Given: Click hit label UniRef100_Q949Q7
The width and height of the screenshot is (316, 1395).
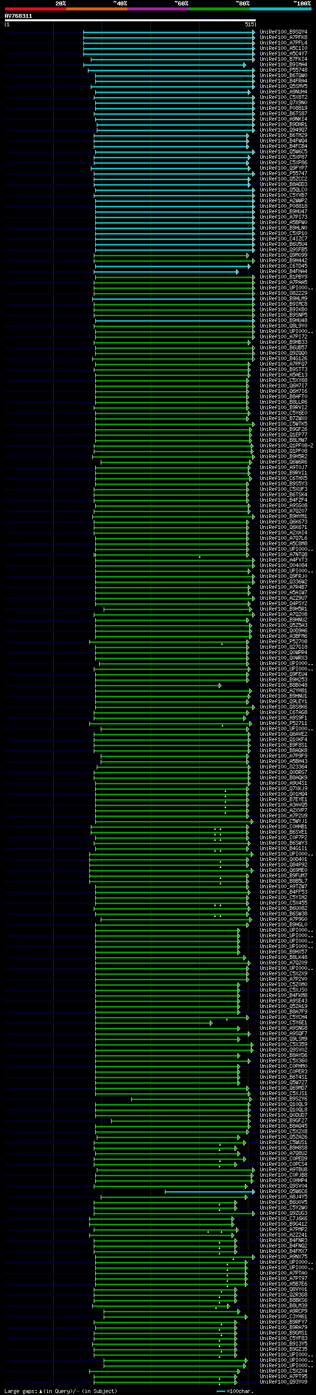Looking at the screenshot, I should point(283,130).
